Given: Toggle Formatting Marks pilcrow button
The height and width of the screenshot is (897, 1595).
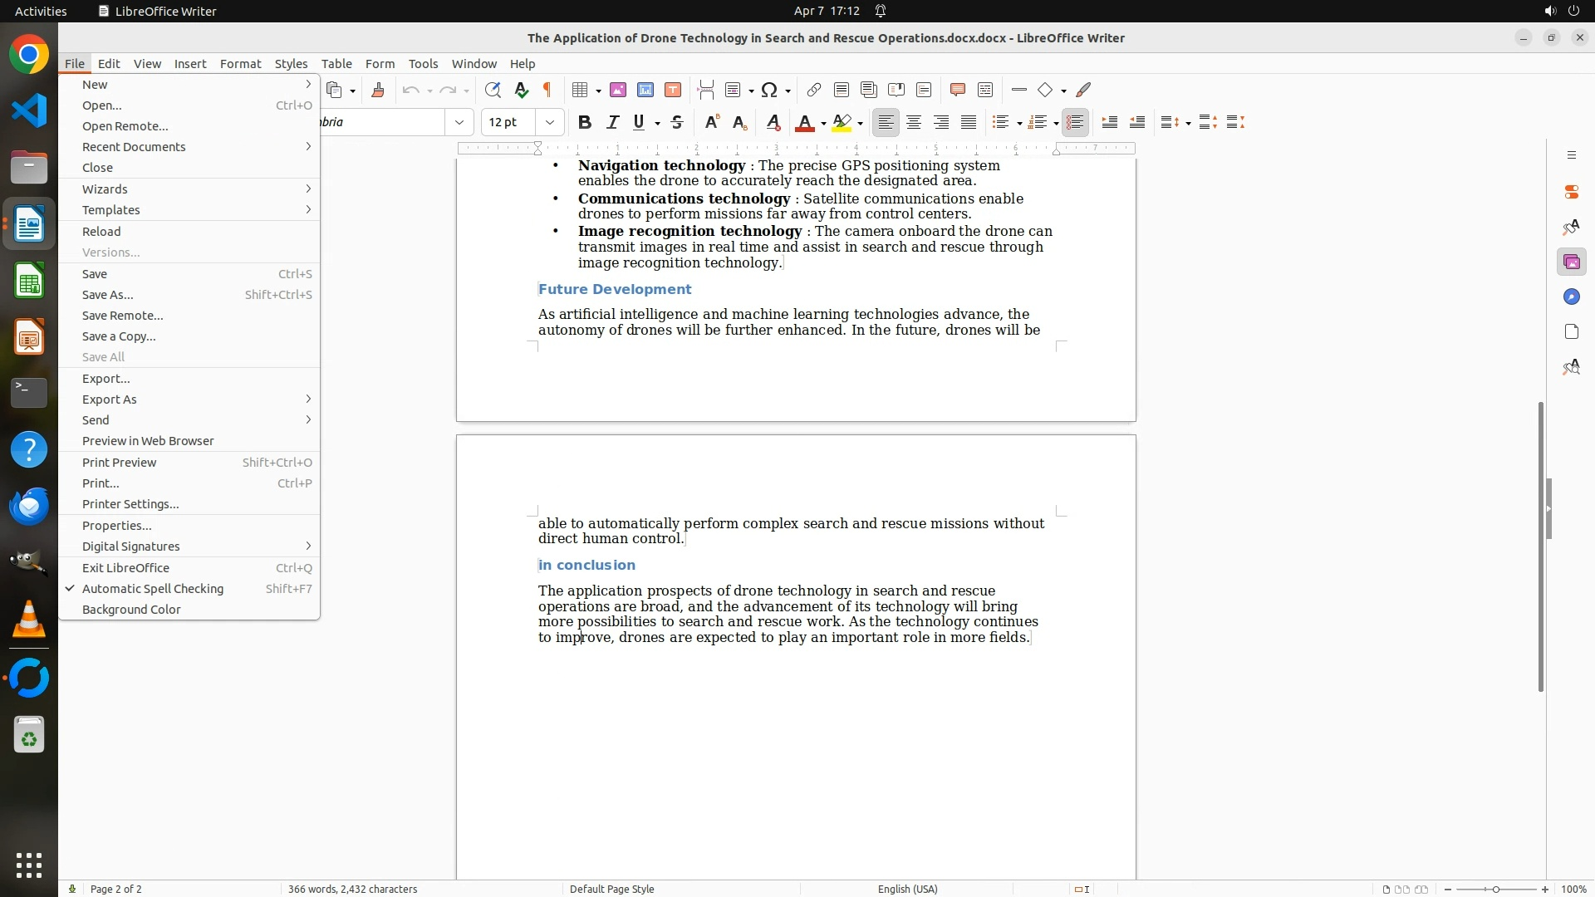Looking at the screenshot, I should pyautogui.click(x=547, y=90).
